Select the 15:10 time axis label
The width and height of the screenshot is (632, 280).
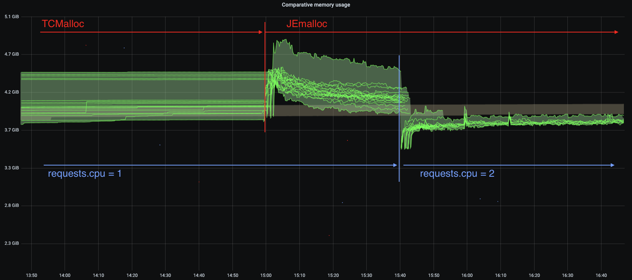300,275
